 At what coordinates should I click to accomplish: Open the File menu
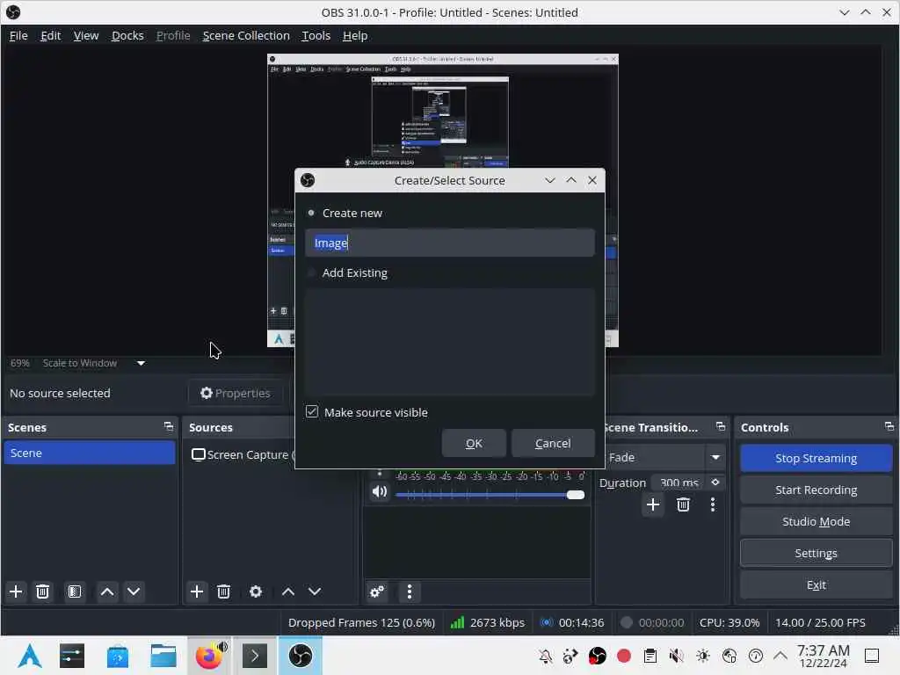click(18, 35)
